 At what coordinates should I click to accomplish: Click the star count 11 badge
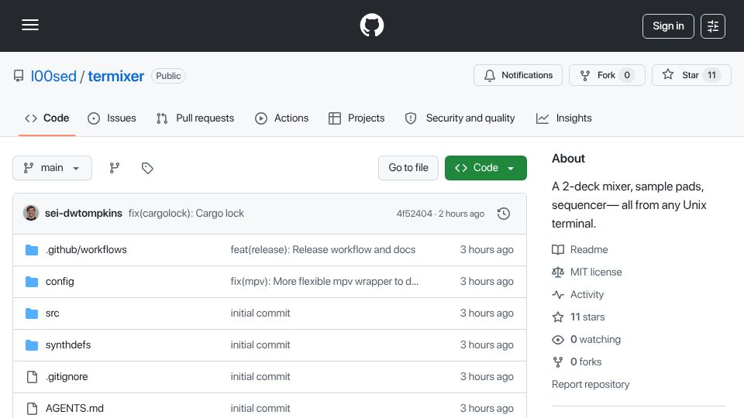point(711,75)
